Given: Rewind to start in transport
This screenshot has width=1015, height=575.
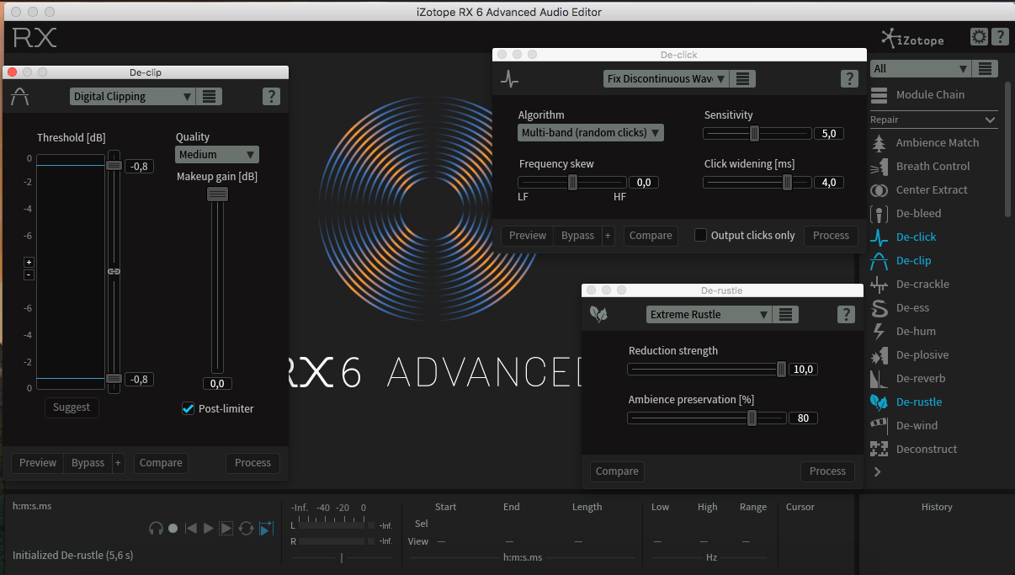Looking at the screenshot, I should (191, 528).
